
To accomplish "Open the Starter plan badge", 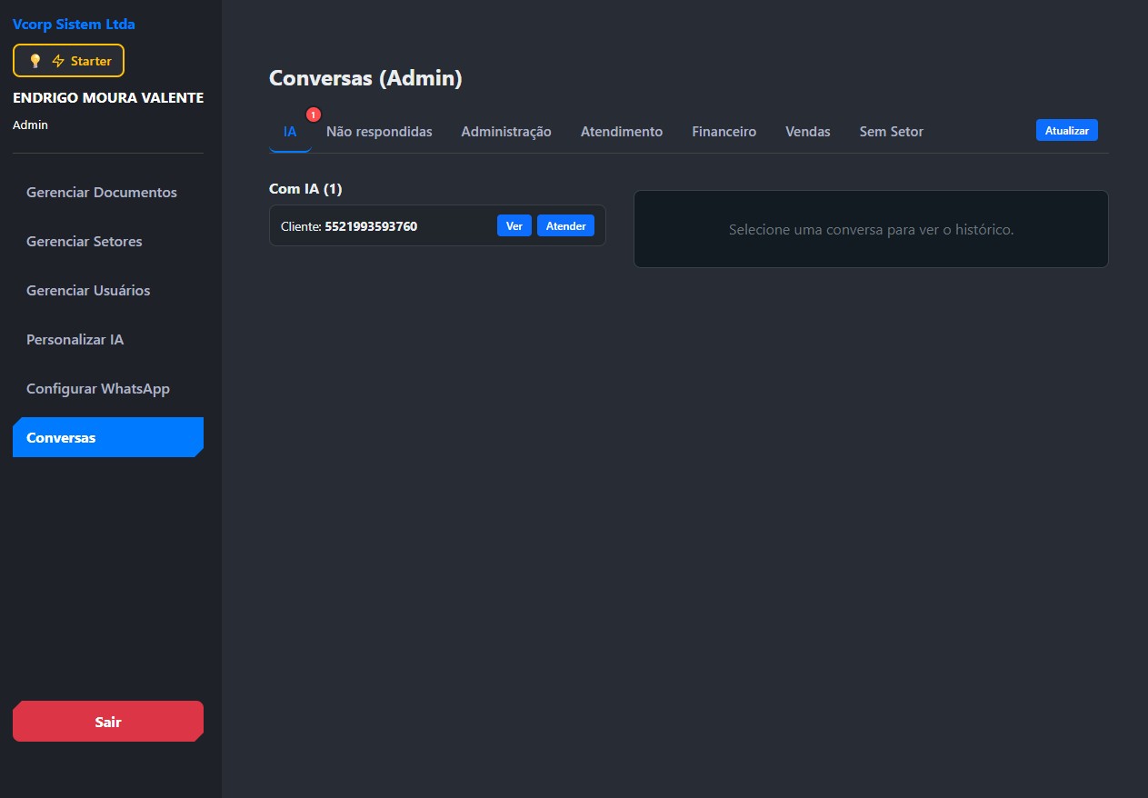I will 68,61.
